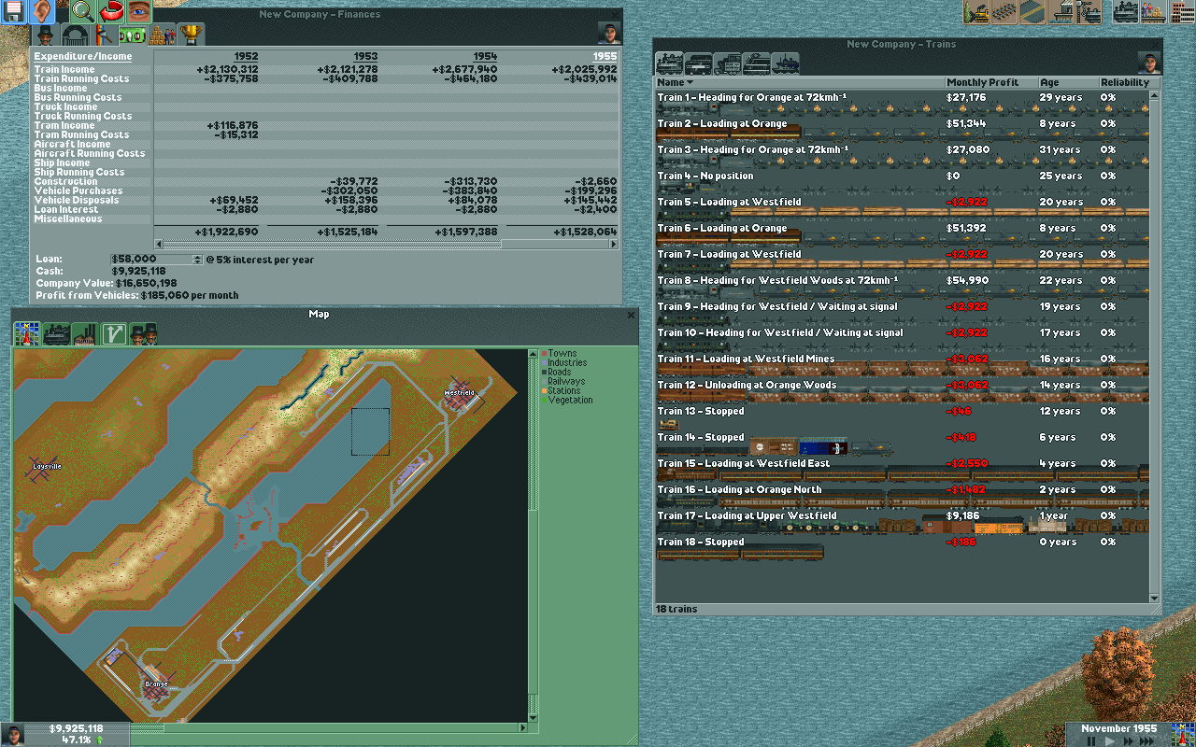Select Train 14 - Stopped row
Image resolution: width=1196 pixels, height=747 pixels.
(x=902, y=442)
